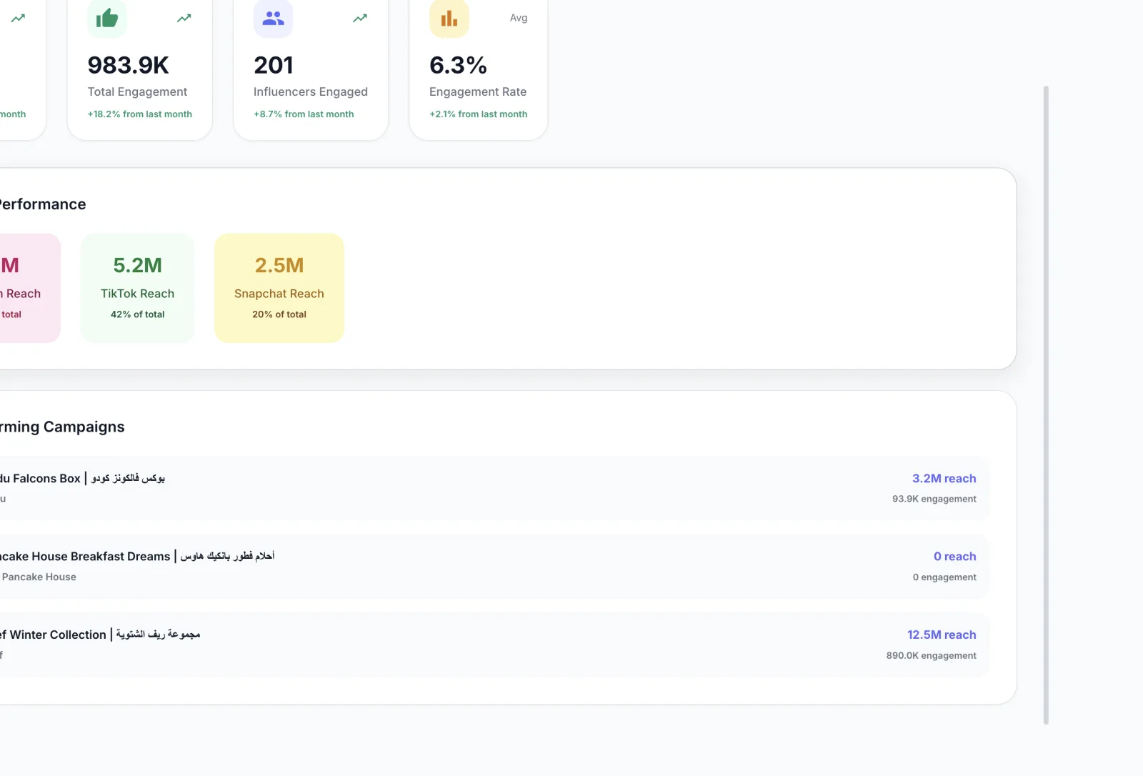This screenshot has width=1143, height=776.
Task: Click the 42% of total label
Action: coord(138,314)
